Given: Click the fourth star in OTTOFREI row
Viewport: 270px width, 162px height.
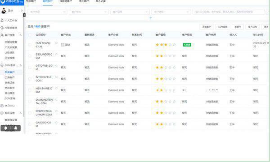Looking at the screenshot, I should (170, 68).
